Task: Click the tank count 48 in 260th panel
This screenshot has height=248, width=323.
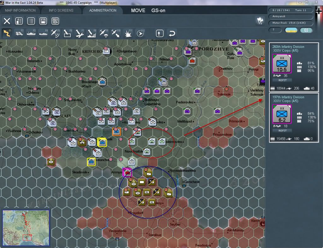Action: (313, 88)
